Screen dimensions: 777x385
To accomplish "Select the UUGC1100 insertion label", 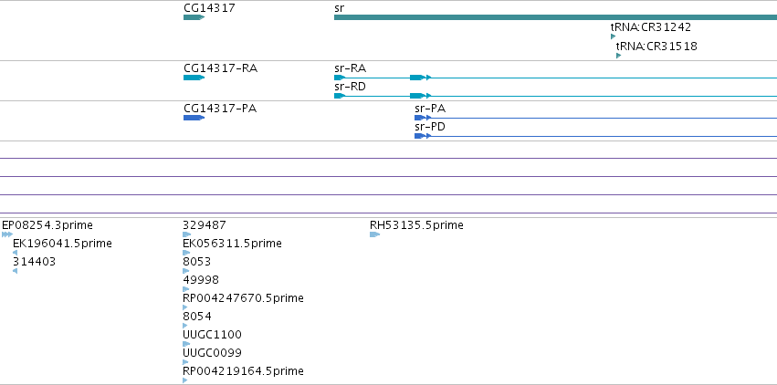I will [x=212, y=335].
